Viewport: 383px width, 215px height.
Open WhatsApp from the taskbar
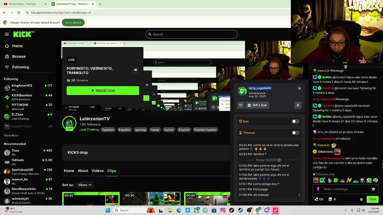(x=205, y=210)
